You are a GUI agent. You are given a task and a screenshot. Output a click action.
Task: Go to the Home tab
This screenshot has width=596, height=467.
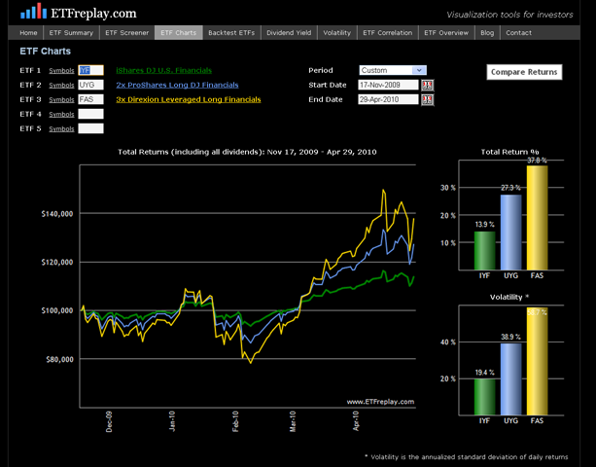pyautogui.click(x=29, y=32)
